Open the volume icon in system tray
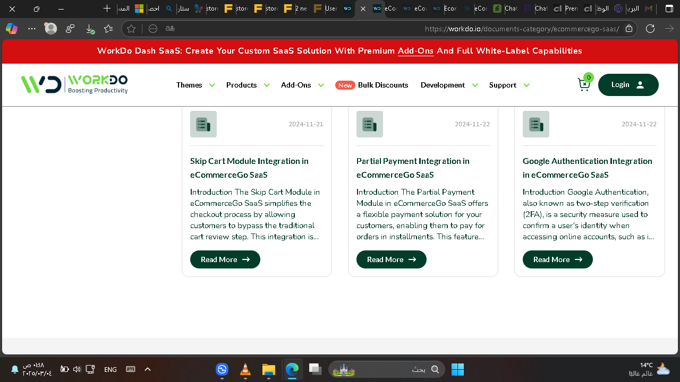This screenshot has height=382, width=680. [x=76, y=369]
